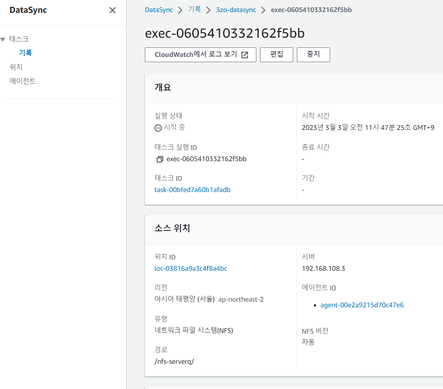The height and width of the screenshot is (389, 443).
Task: Click the CloudWatch에서 로그 보기 button
Action: (x=200, y=55)
